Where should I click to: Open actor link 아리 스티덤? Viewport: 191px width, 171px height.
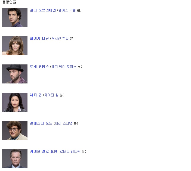(x=64, y=123)
